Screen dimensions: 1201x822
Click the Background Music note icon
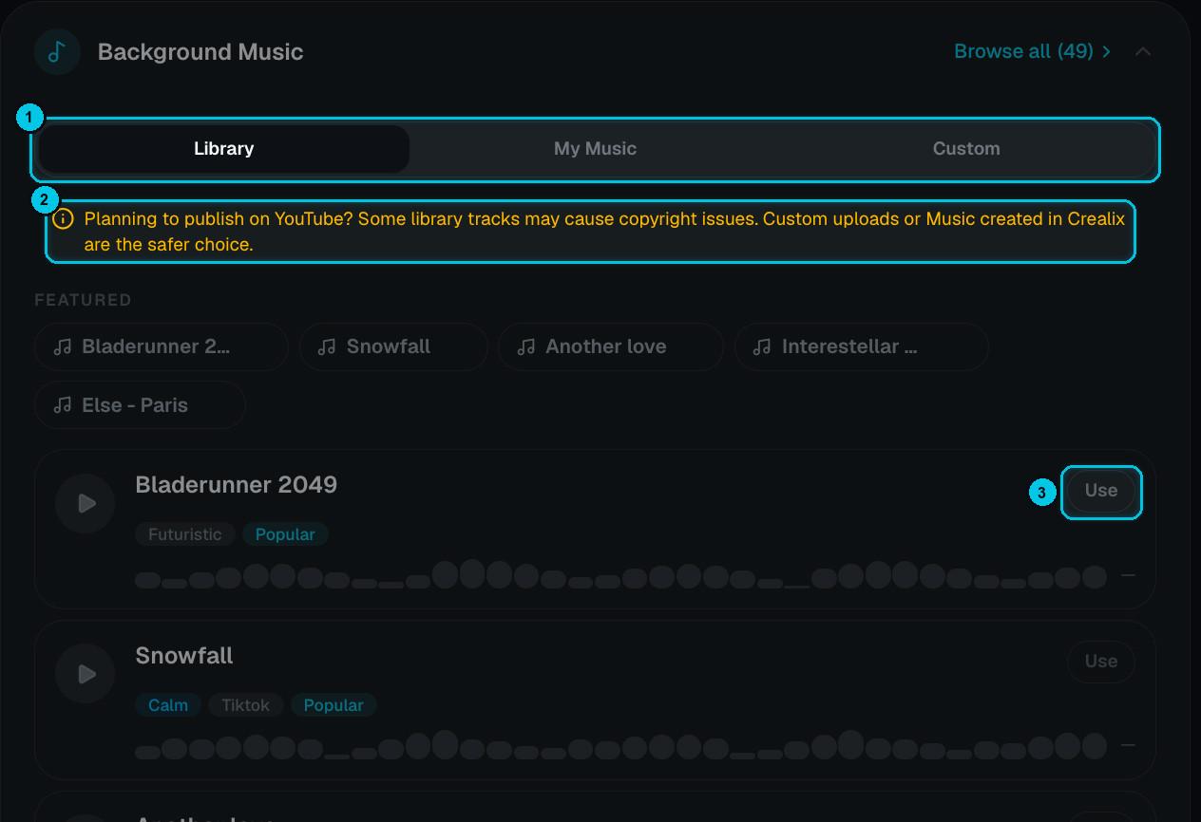tap(57, 51)
